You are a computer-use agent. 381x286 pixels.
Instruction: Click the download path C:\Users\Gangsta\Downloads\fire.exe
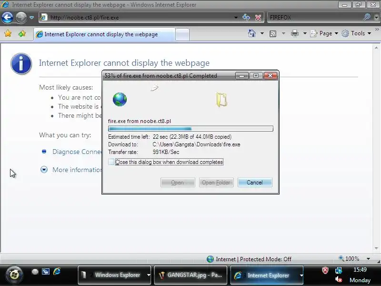(x=196, y=144)
